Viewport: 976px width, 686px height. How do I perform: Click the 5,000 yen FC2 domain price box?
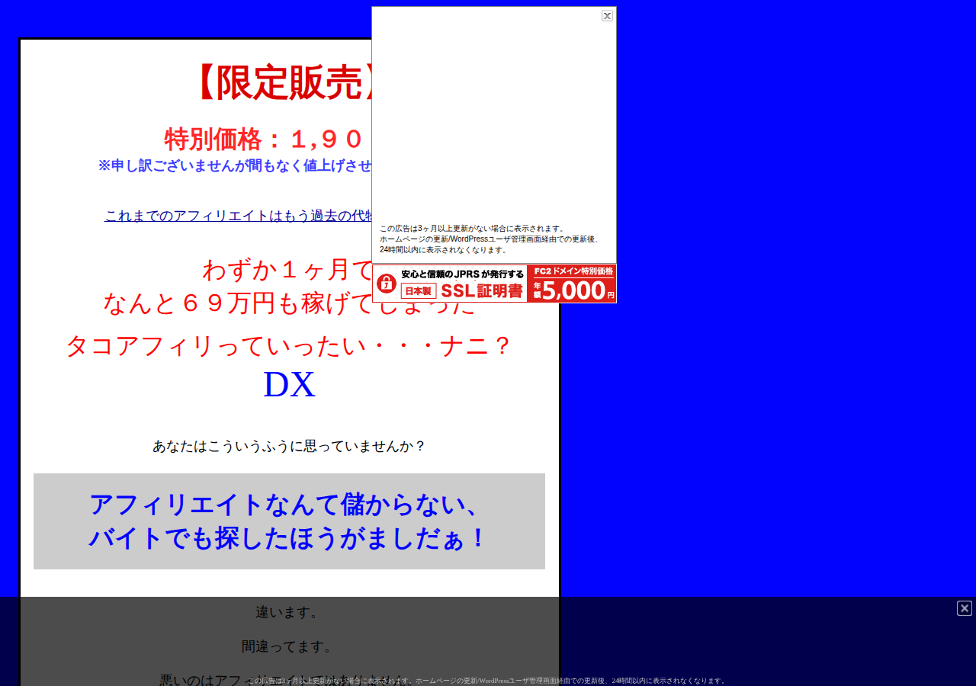click(572, 284)
